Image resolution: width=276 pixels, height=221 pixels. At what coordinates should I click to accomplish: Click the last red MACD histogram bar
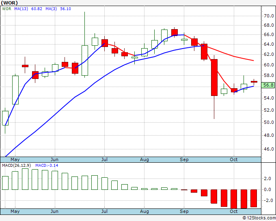[254, 198]
